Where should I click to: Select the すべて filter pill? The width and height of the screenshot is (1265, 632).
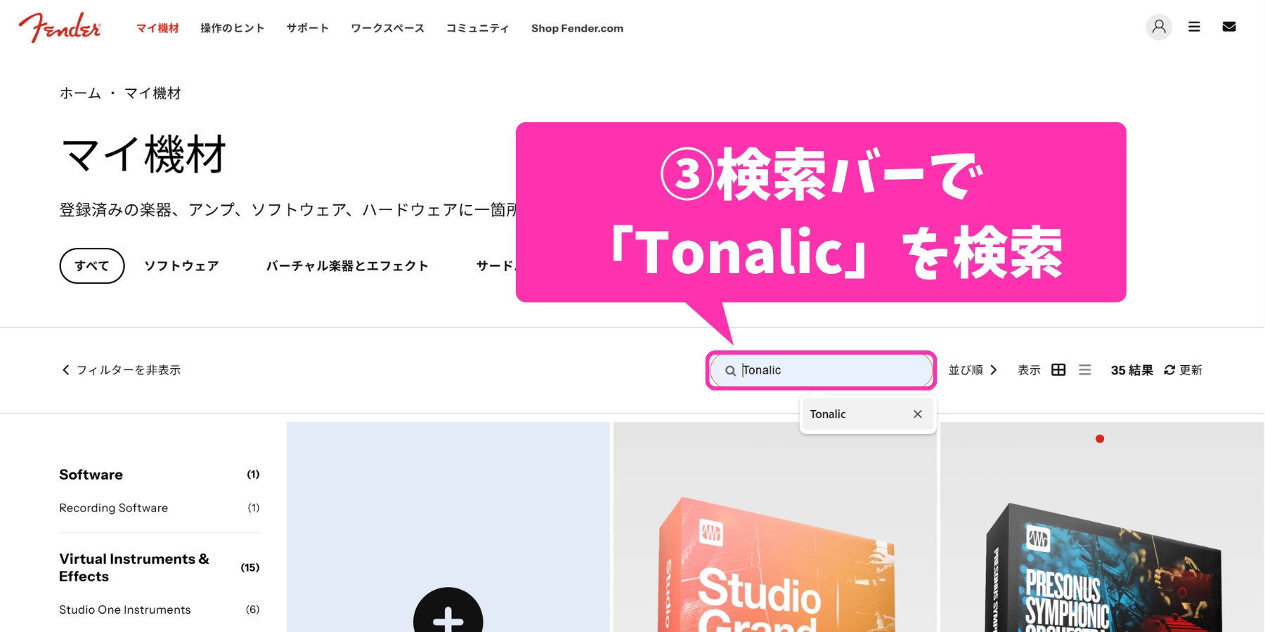[92, 266]
